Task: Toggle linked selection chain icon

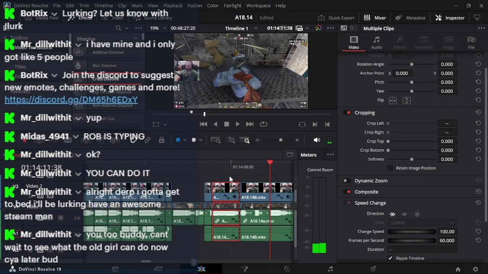Action: tap(148, 140)
